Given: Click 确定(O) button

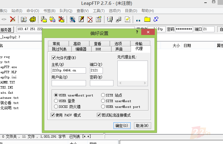Looking at the screenshot, I should [122, 126].
